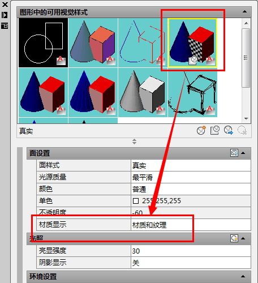
Task: Click the auto-hide palette icon on sidebar
Action: coord(5,15)
